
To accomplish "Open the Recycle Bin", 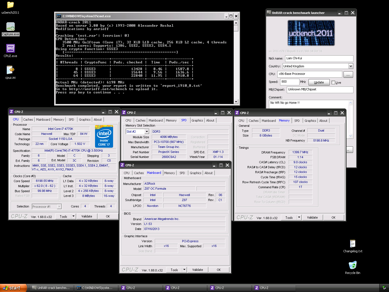I will pyautogui.click(x=353, y=268).
